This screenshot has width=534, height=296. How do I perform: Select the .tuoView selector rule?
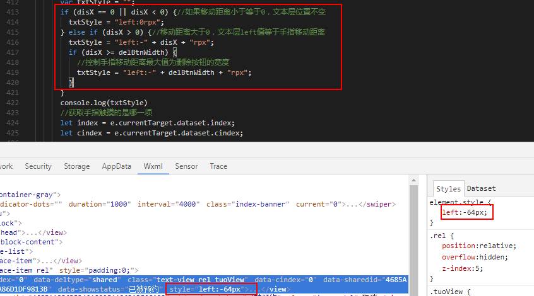450,292
